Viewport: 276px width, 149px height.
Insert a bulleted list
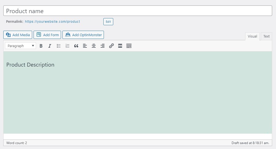pyautogui.click(x=59, y=46)
